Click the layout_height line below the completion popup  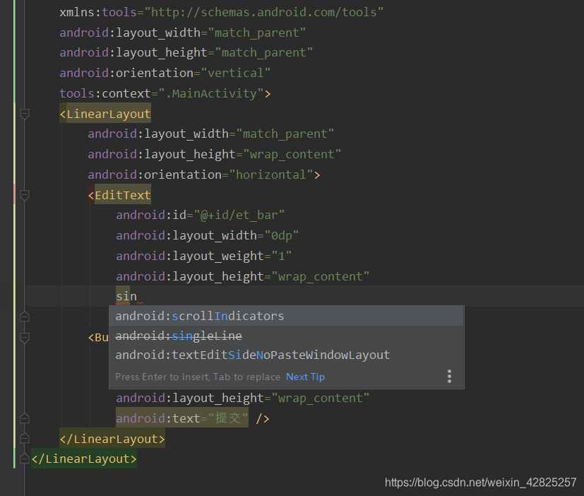click(x=242, y=398)
